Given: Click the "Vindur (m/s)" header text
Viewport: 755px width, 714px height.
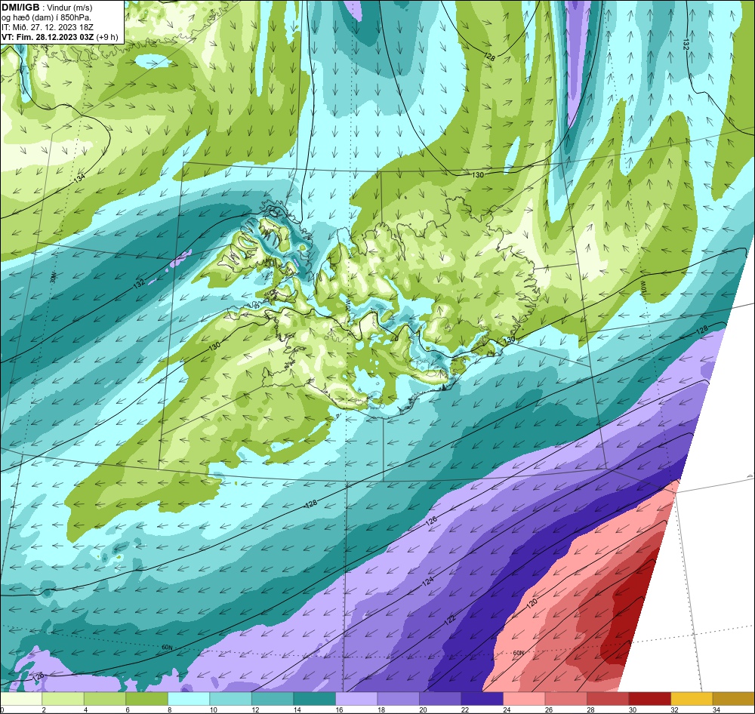Looking at the screenshot, I should 71,8.
